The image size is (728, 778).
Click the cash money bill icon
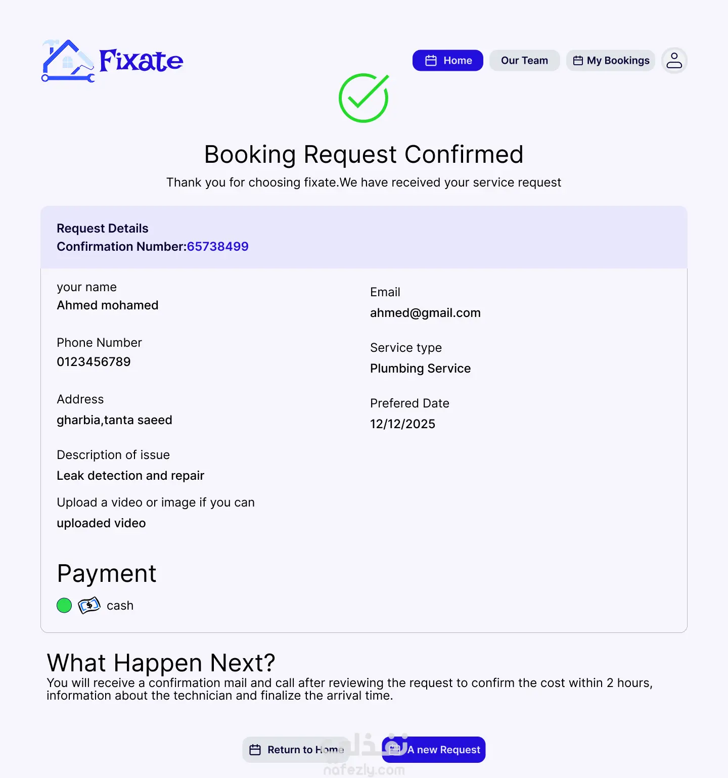(89, 605)
